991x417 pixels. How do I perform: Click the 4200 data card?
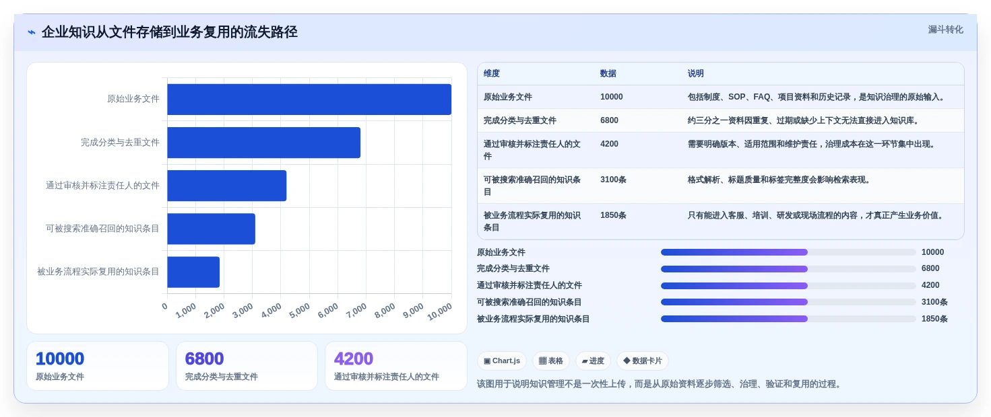point(395,366)
